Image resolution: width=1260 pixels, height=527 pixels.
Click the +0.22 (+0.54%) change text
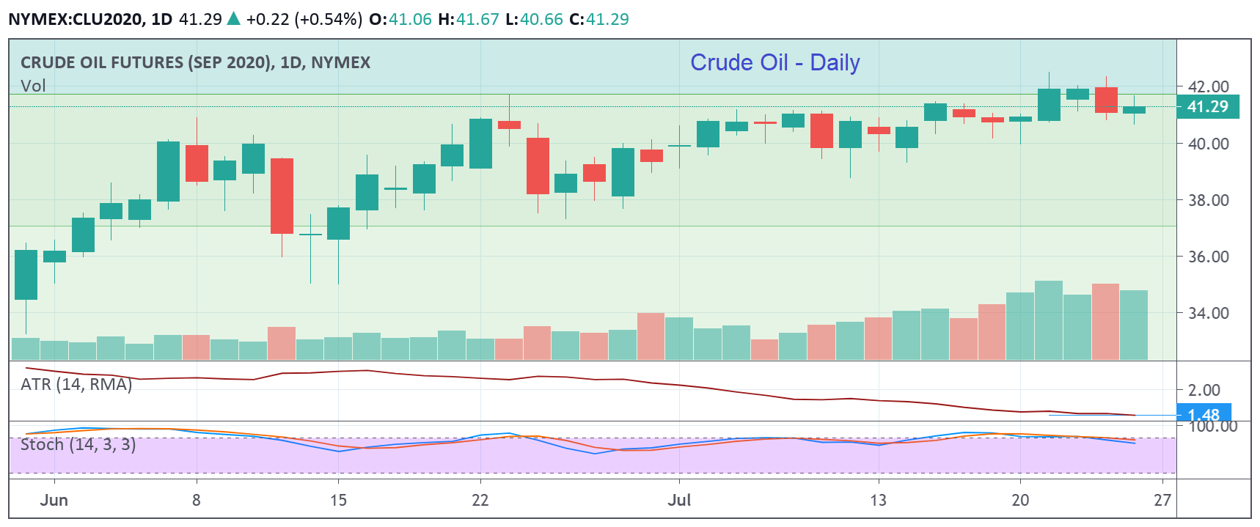pos(304,19)
